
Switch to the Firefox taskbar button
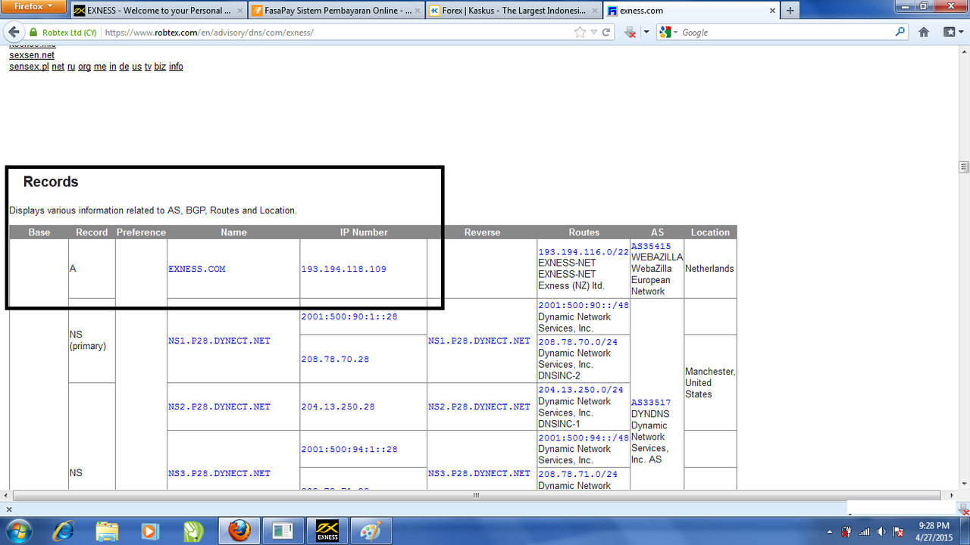click(239, 531)
